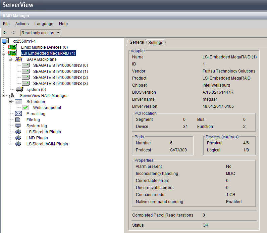This screenshot has width=267, height=233.
Task: Collapse the ServerView RAID Manager node
Action: pyautogui.click(x=3, y=95)
